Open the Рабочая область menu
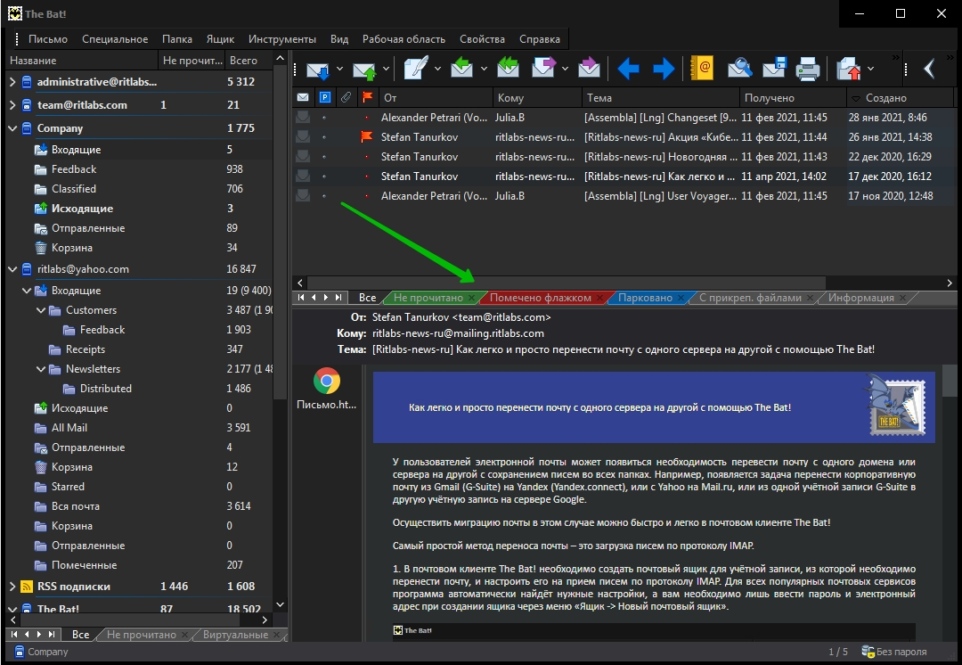The height and width of the screenshot is (665, 962). pyautogui.click(x=404, y=38)
